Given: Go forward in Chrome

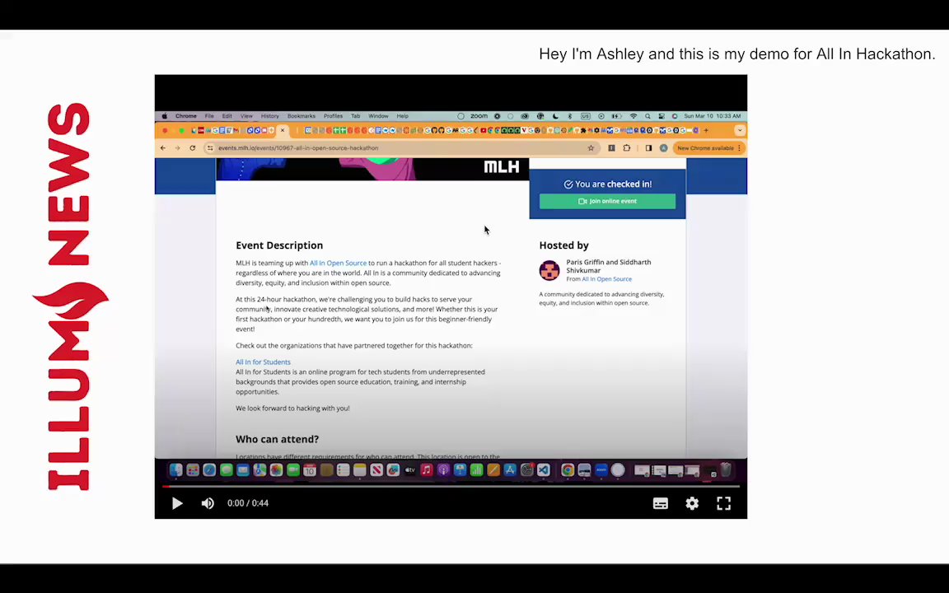Looking at the screenshot, I should [x=177, y=147].
